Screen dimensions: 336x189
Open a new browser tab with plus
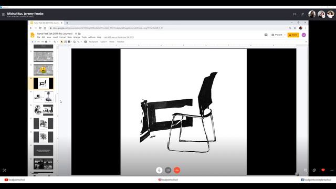click(x=67, y=23)
